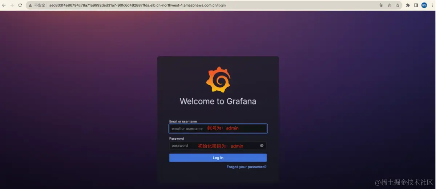
Task: Go forward with the browser forward arrow
Action: 12,5
